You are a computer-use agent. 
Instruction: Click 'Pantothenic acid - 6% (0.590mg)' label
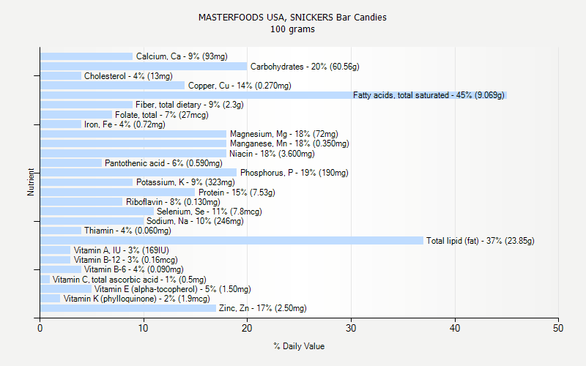(163, 163)
